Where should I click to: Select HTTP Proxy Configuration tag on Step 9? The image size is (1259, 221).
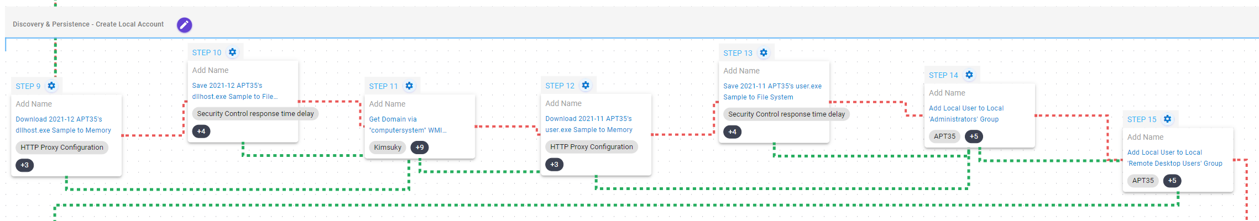click(x=62, y=148)
